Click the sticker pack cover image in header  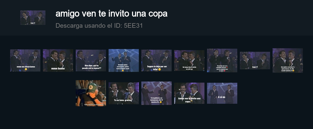point(33,18)
